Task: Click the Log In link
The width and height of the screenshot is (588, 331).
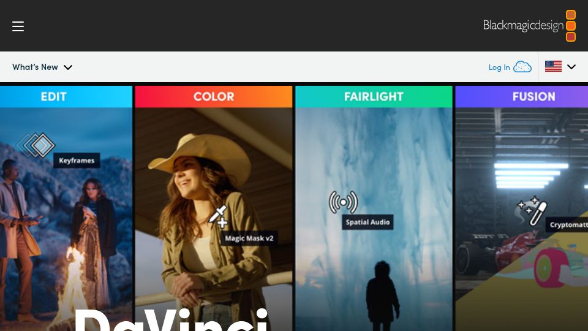Action: click(499, 67)
